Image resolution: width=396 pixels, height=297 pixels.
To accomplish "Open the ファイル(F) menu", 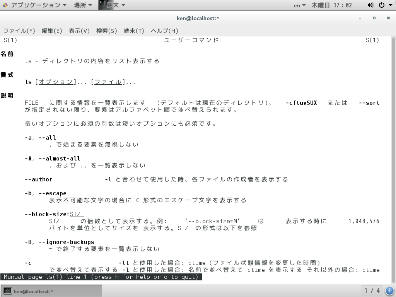I will click(19, 31).
